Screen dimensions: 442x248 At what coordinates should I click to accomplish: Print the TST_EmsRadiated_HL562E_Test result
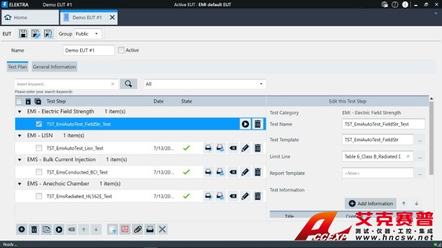(209, 196)
